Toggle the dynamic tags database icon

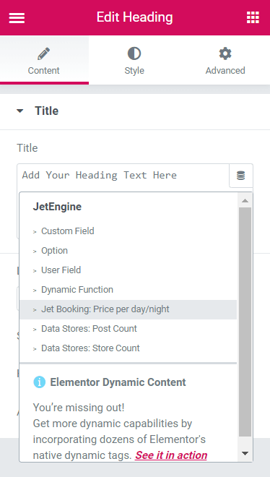pos(241,176)
